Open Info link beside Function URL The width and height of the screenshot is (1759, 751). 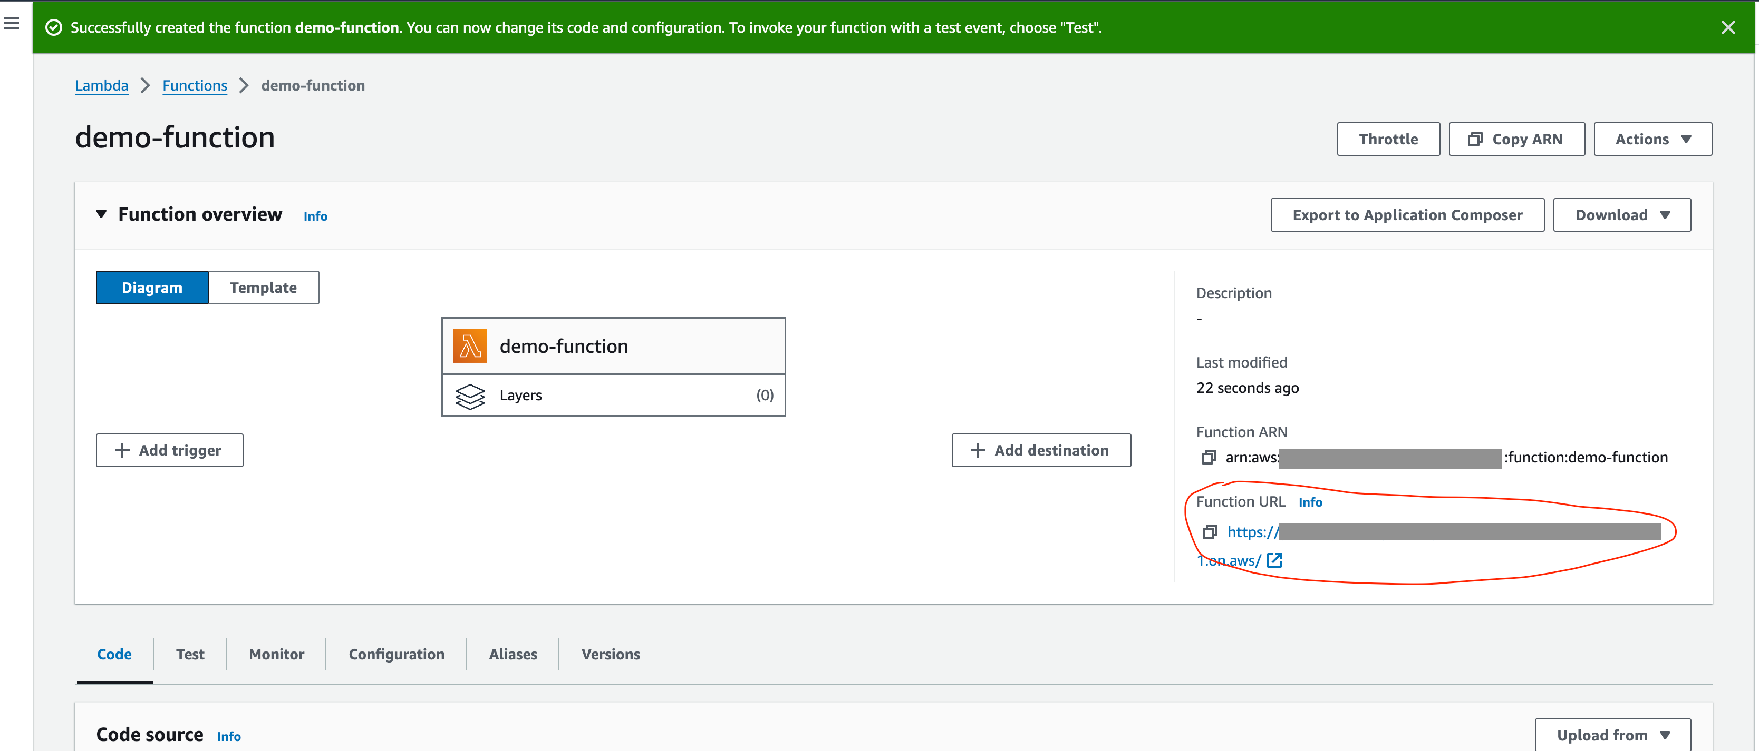pos(1310,503)
